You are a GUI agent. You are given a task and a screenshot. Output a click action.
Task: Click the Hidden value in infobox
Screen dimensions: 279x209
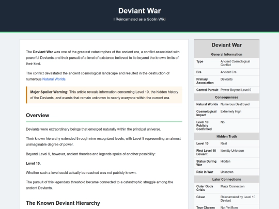tap(225, 162)
